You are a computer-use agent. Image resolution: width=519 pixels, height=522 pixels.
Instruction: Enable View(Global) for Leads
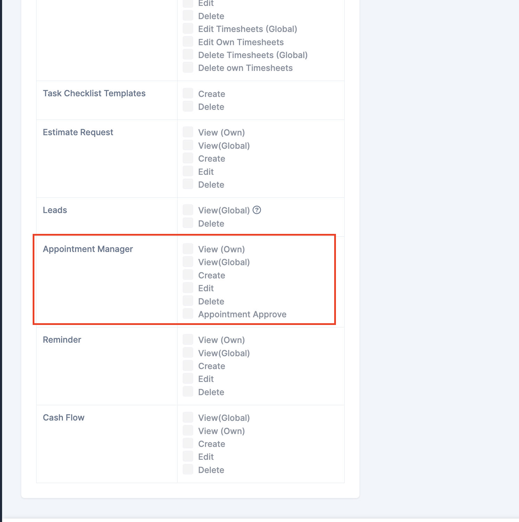(188, 210)
